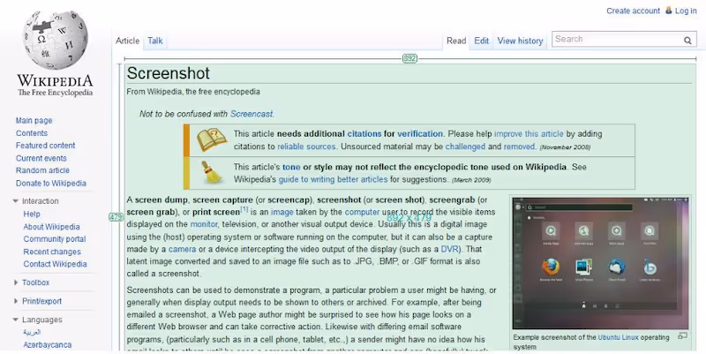The height and width of the screenshot is (354, 706).
Task: Collapse the Interaction sidebar section
Action: 15,201
